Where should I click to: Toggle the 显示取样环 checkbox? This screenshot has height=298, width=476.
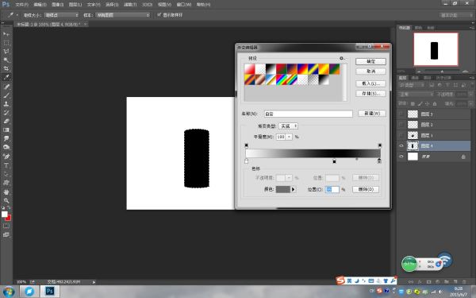point(159,14)
